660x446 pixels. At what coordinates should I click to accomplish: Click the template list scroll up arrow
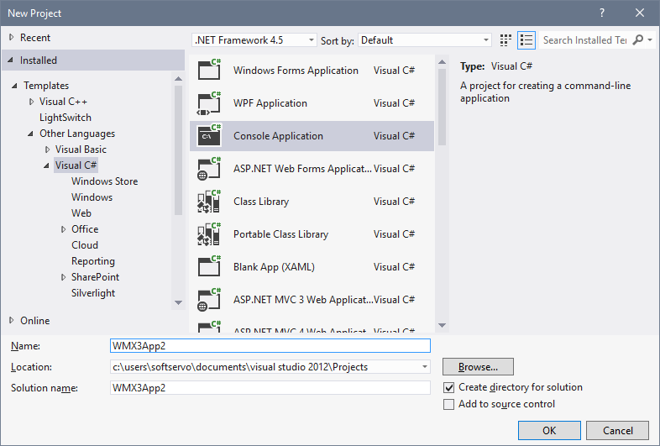442,62
